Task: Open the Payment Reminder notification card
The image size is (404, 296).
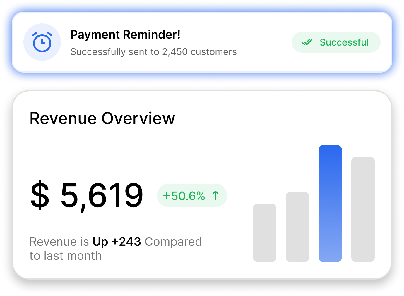Action: coord(202,42)
